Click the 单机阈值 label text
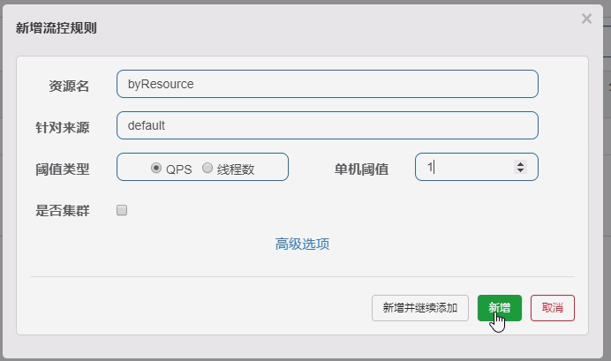This screenshot has width=611, height=361. [361, 169]
